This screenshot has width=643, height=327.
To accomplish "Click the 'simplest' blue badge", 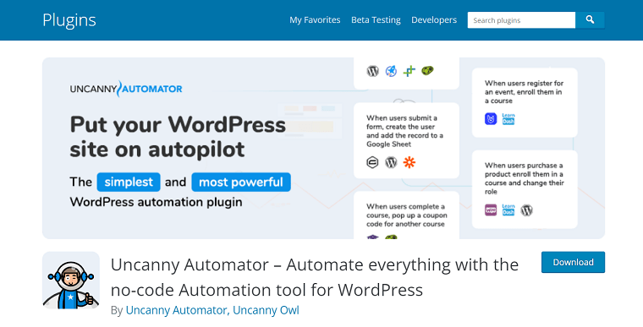I will 129,182.
